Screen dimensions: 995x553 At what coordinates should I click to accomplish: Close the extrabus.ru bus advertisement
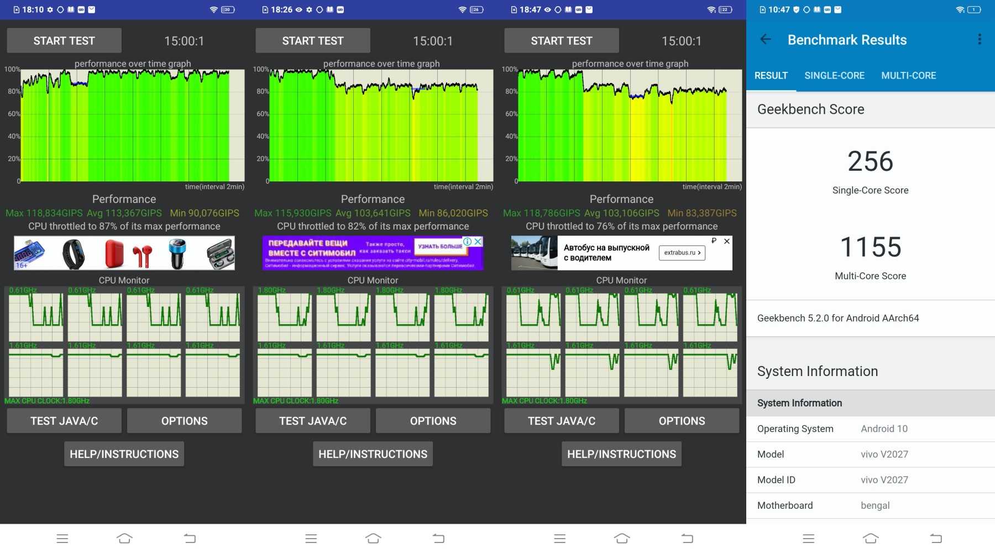[x=727, y=241]
